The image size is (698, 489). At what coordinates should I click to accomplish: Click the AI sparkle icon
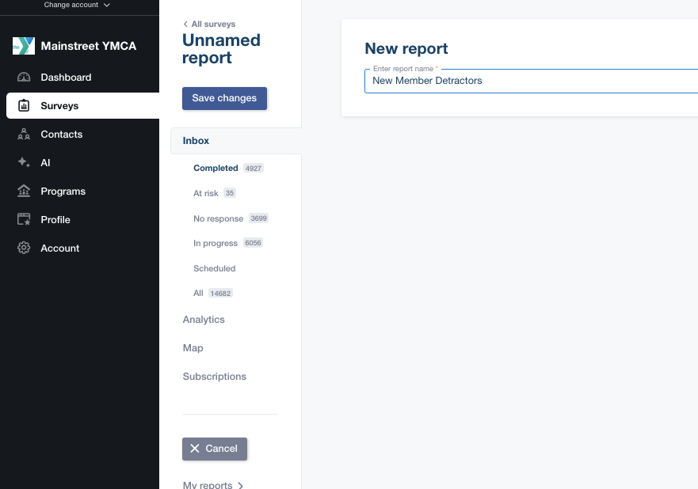(24, 163)
